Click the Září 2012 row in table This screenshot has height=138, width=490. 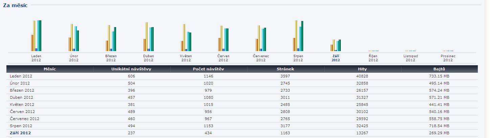20,133
